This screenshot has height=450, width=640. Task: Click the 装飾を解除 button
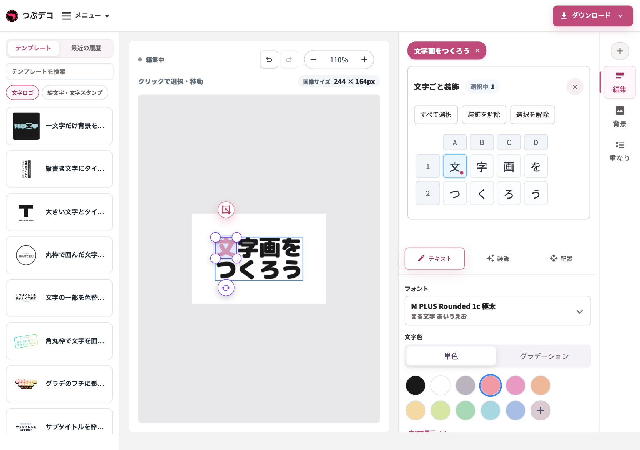click(484, 115)
